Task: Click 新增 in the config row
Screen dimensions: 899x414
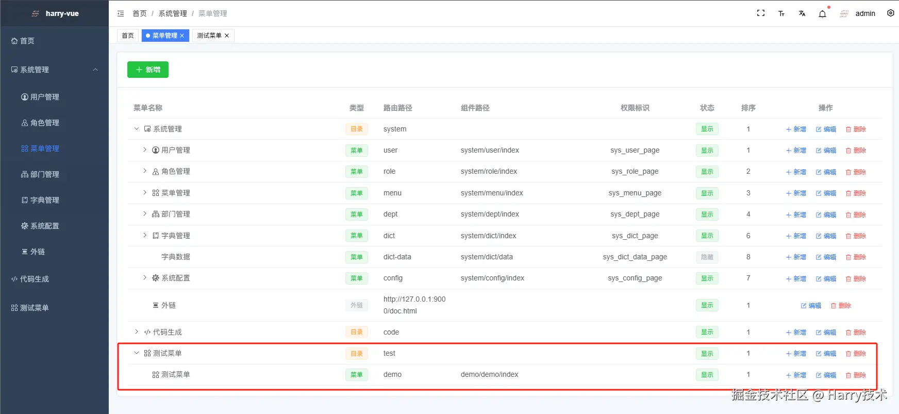Action: click(x=796, y=278)
